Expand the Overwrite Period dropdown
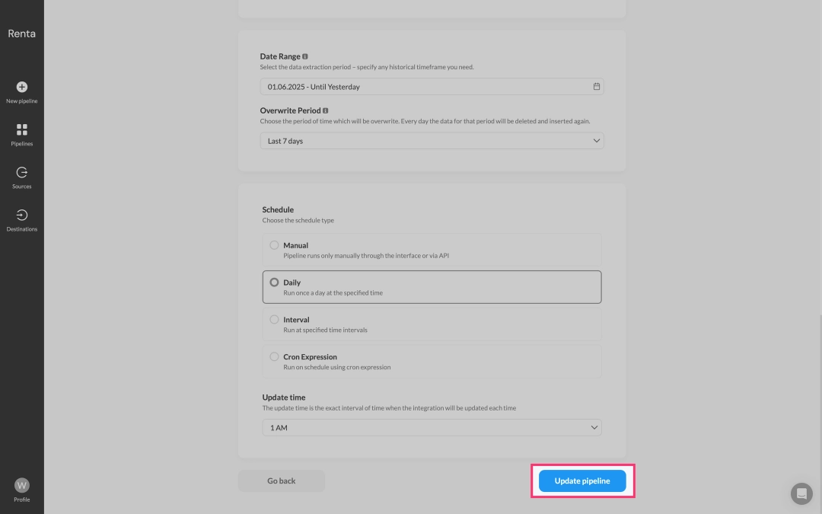This screenshot has width=822, height=514. click(432, 141)
